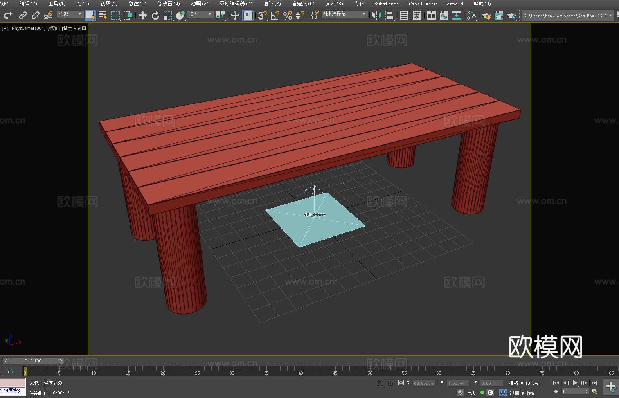Open the Curve Editor icon

[444, 15]
